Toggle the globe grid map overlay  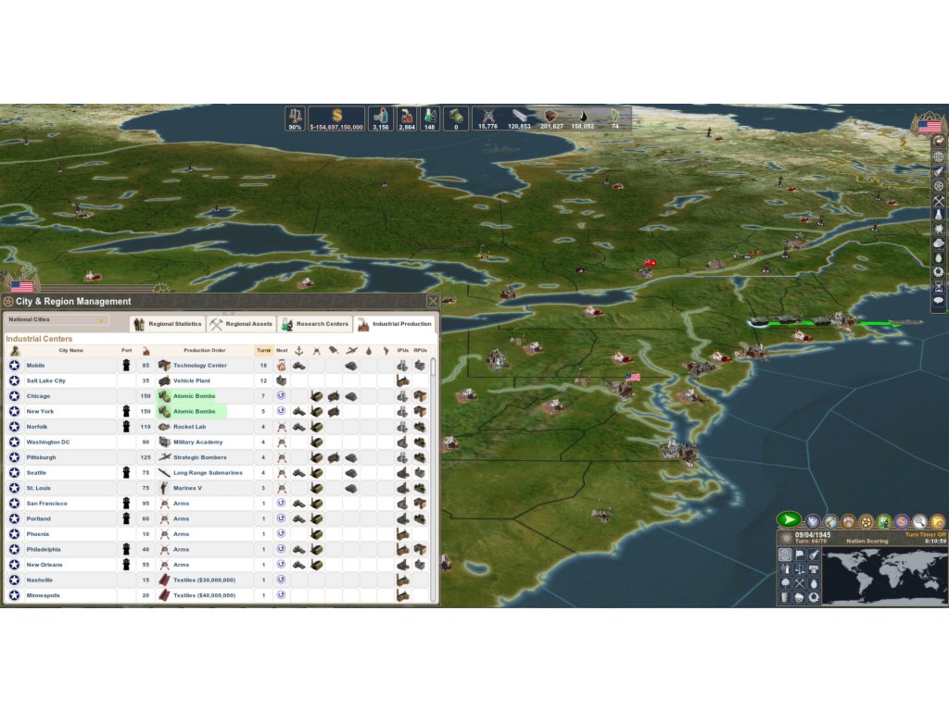pyautogui.click(x=785, y=555)
